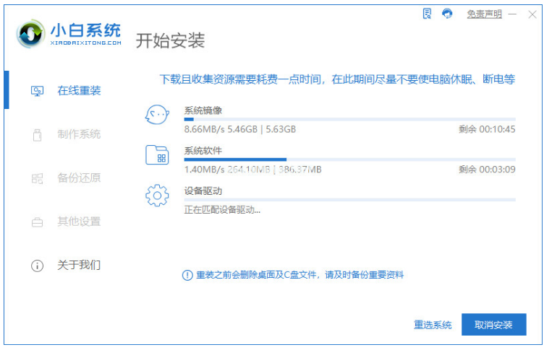Select the 在线重装 sidebar tab
Image resolution: width=544 pixels, height=350 pixels.
[79, 91]
